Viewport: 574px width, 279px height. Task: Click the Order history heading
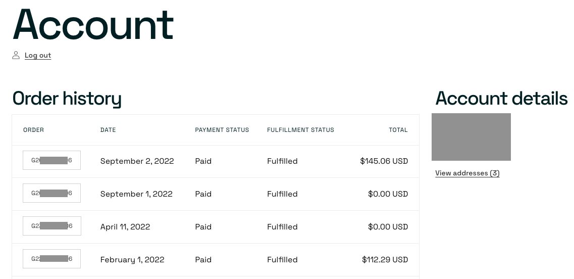tap(67, 99)
